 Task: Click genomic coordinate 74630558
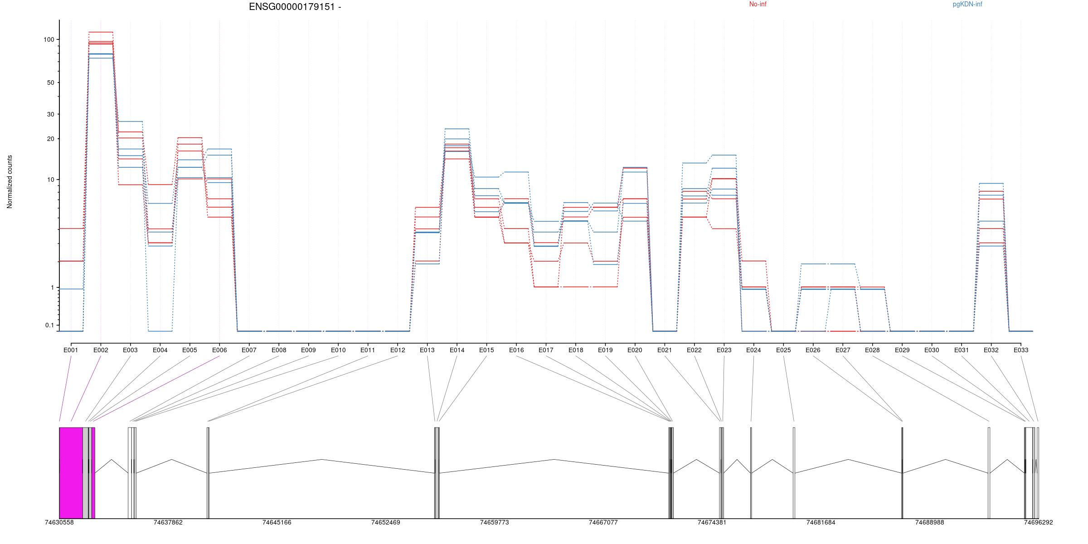point(59,522)
